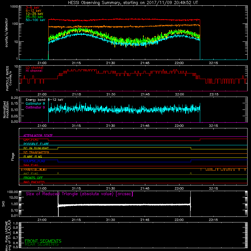Click the white SAS triangle size trace
Screen dimensions: 251x251
[x=124, y=205]
